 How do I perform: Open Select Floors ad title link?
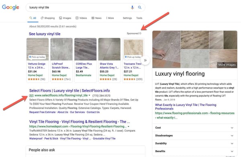coord(69,91)
